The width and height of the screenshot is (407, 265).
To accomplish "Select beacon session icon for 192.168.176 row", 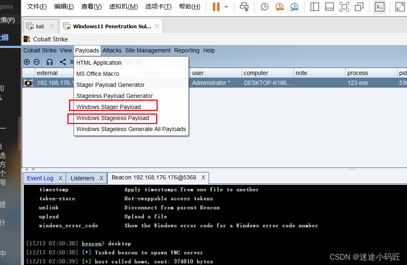I will click(x=28, y=83).
